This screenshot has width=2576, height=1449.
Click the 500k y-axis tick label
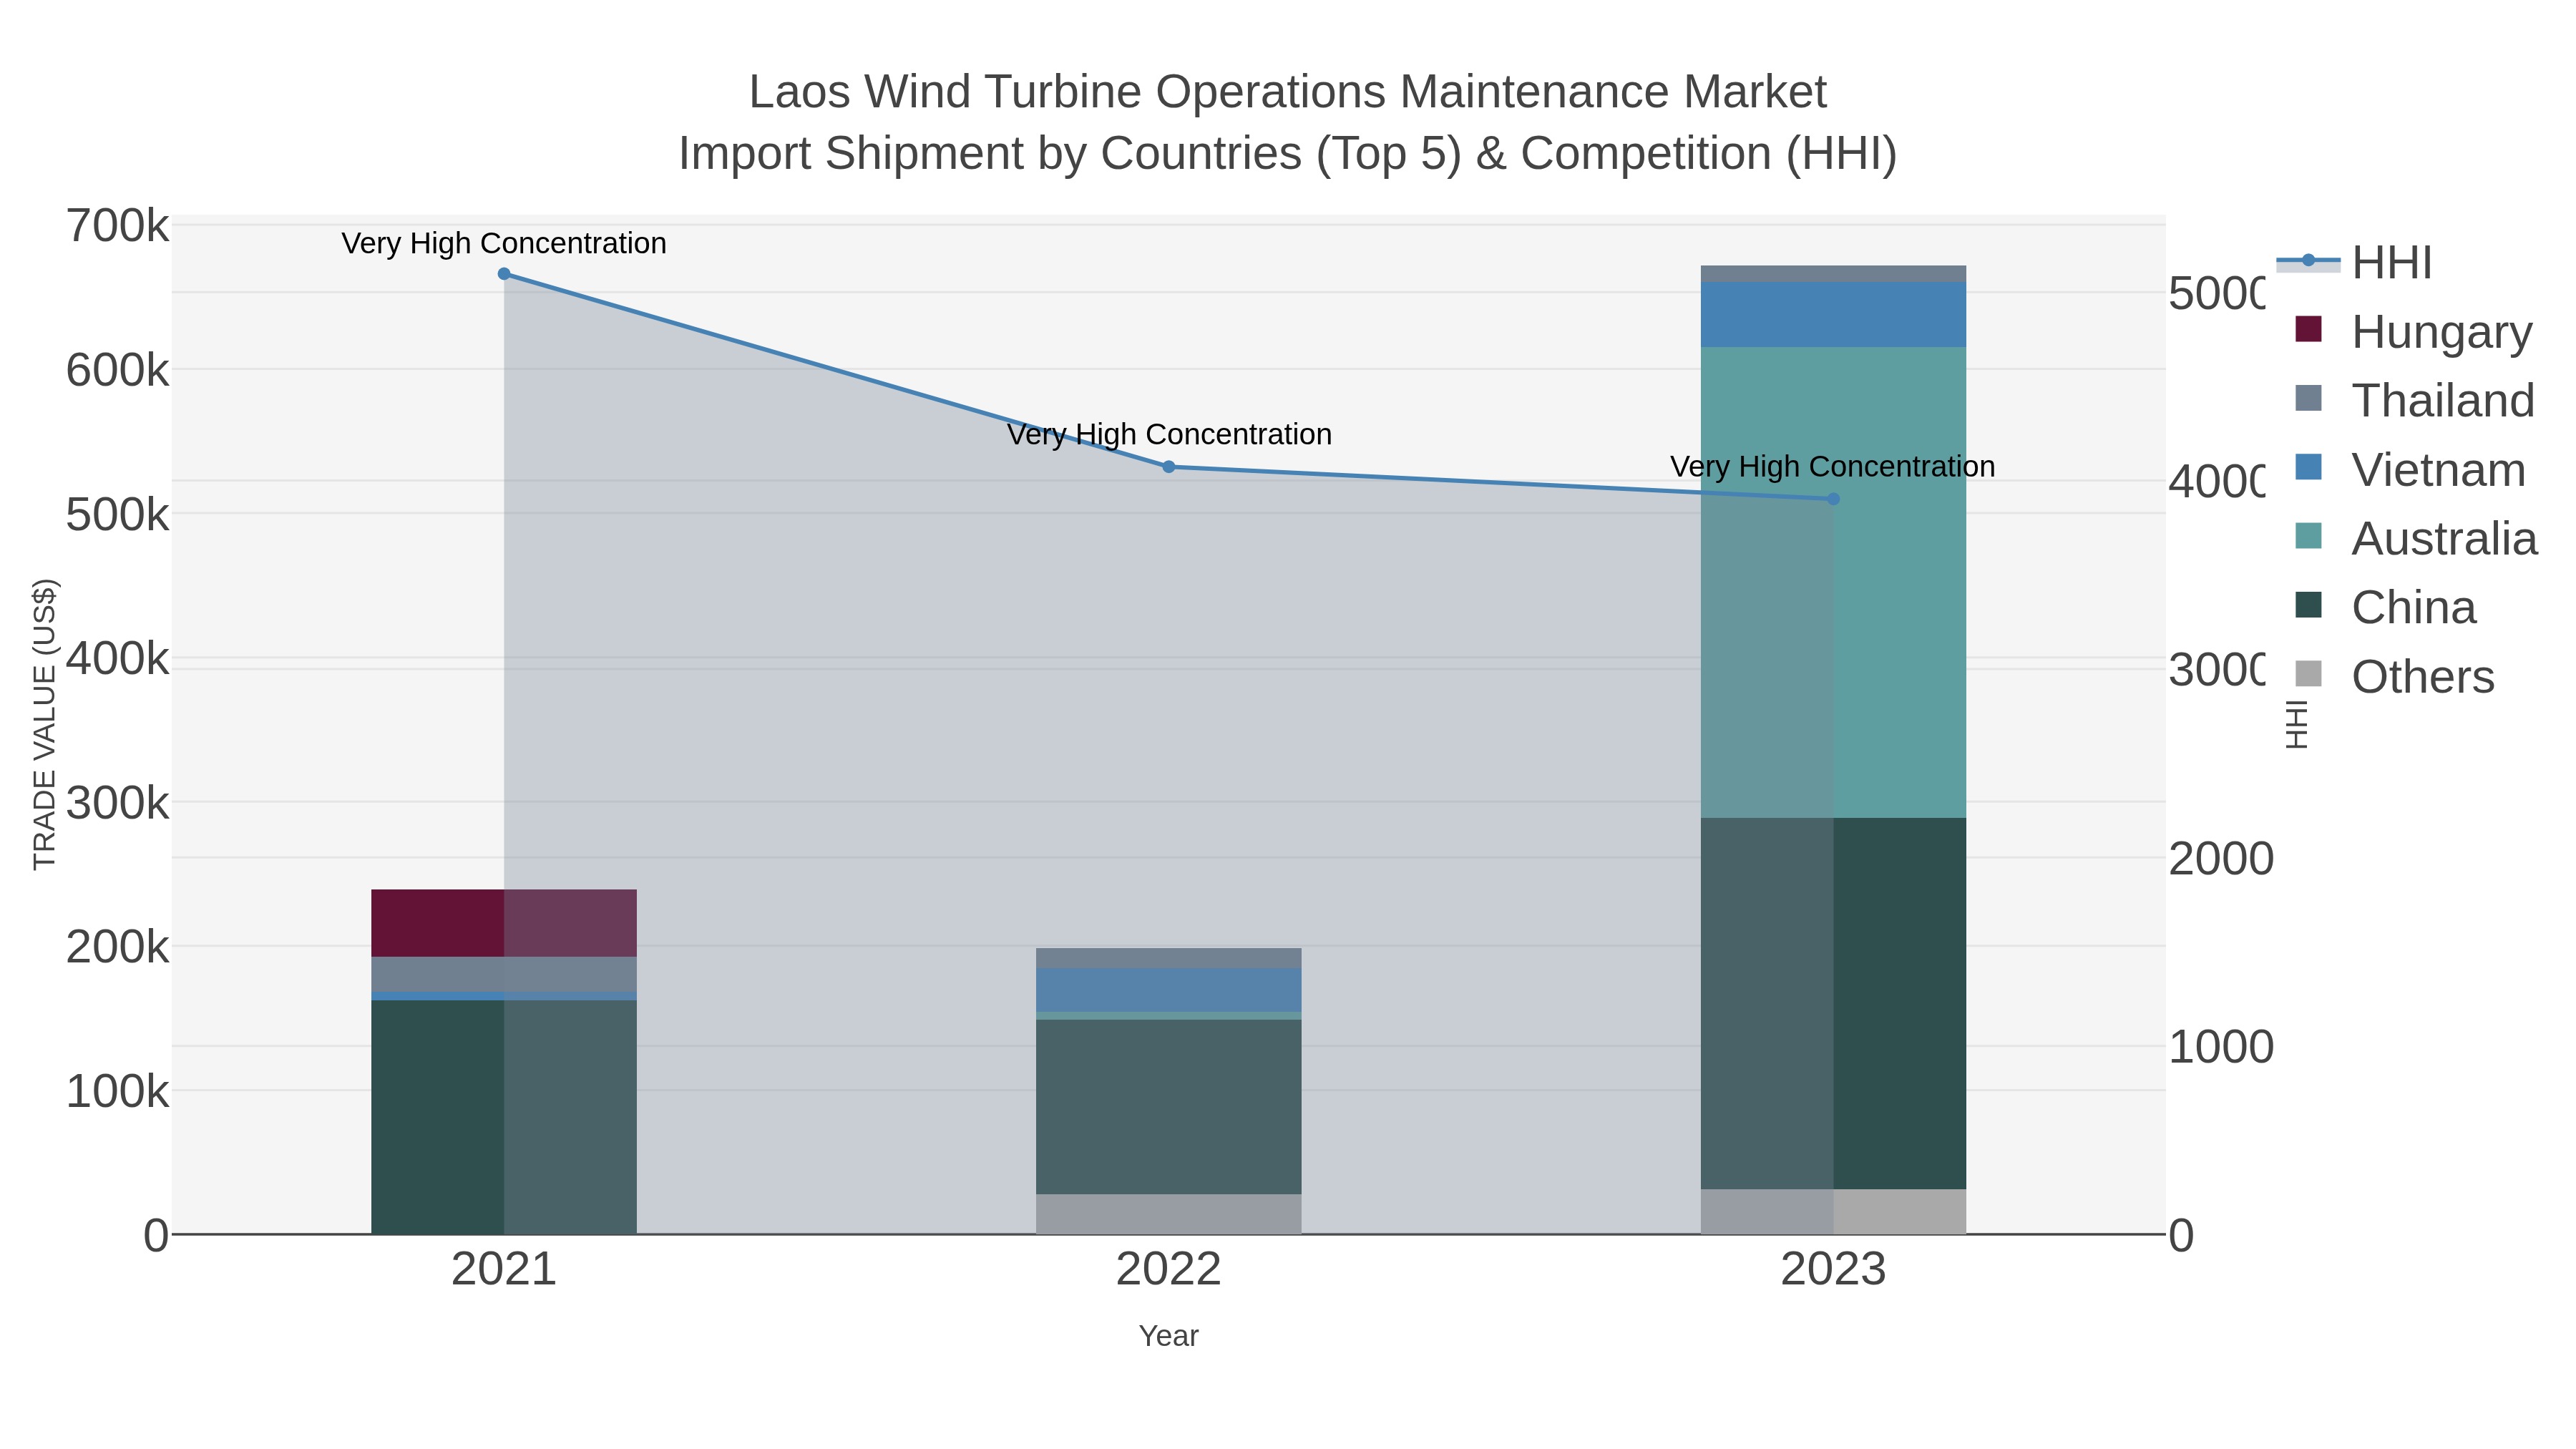coord(117,515)
